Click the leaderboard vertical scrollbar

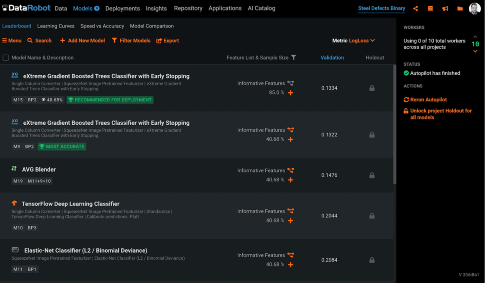(x=395, y=124)
